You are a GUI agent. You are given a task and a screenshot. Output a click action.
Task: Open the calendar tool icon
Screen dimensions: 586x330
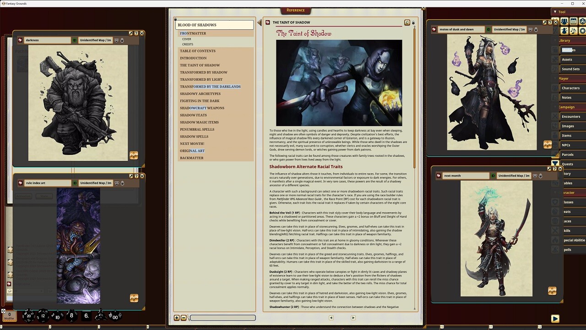pos(573,22)
